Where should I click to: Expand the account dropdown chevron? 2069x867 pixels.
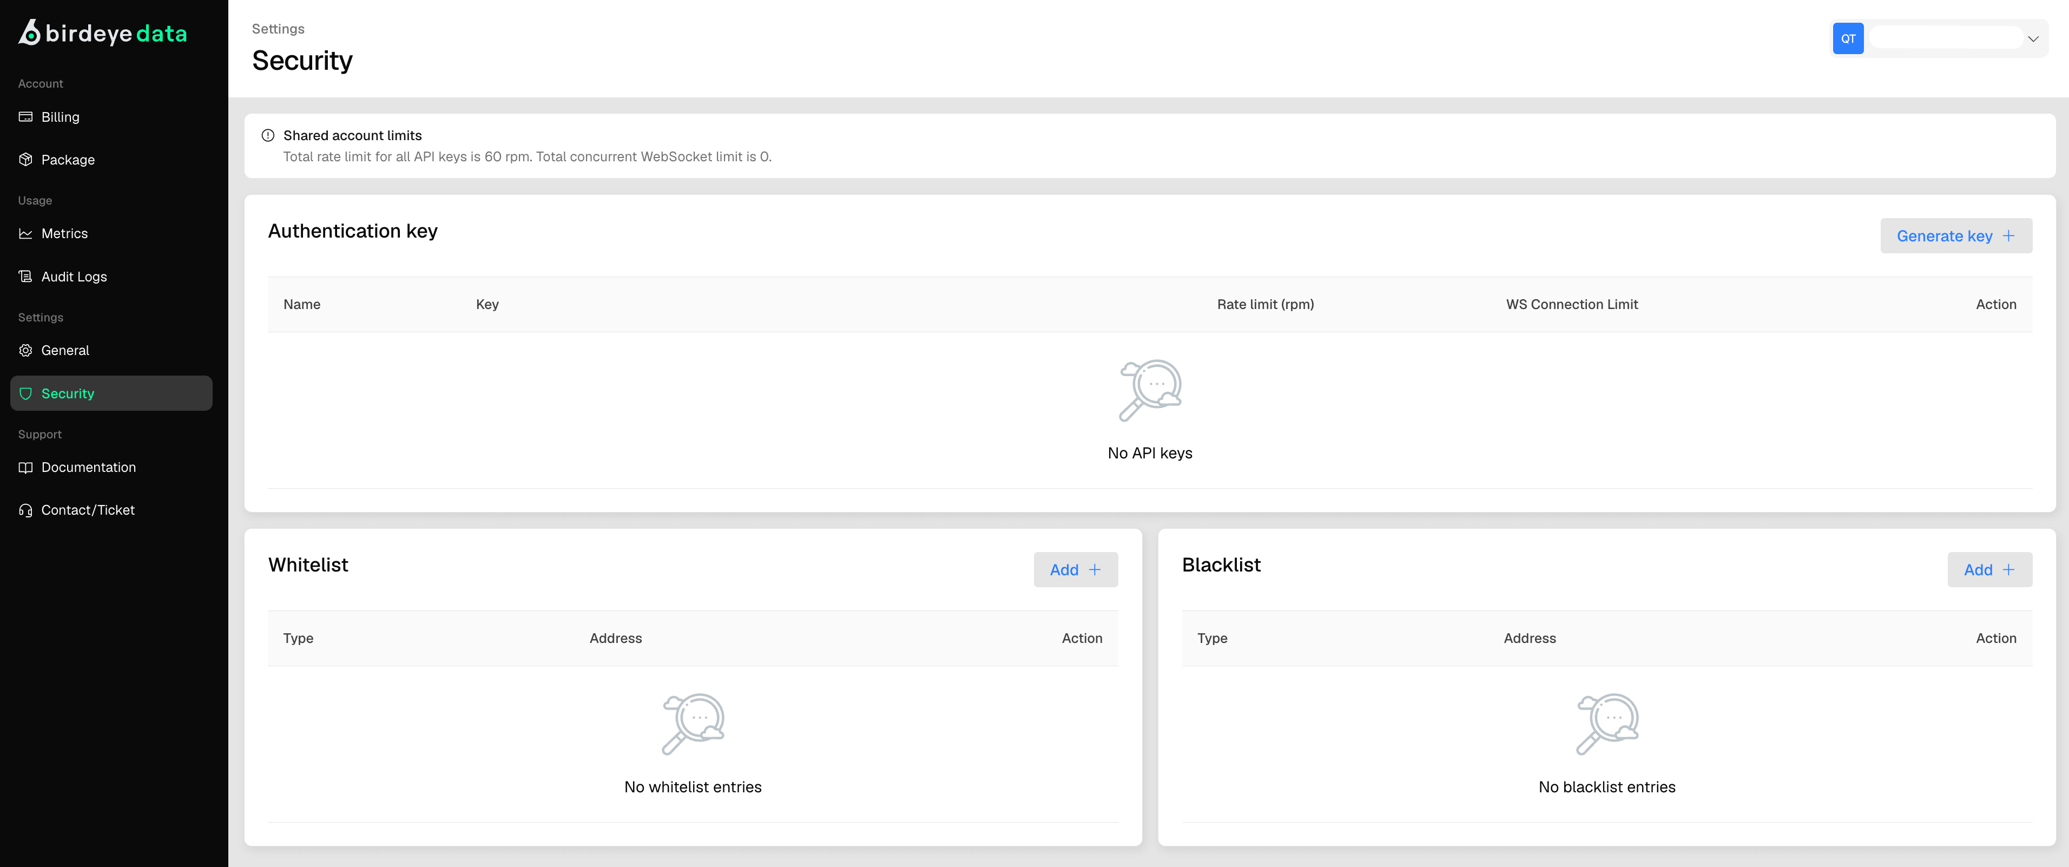tap(2033, 38)
